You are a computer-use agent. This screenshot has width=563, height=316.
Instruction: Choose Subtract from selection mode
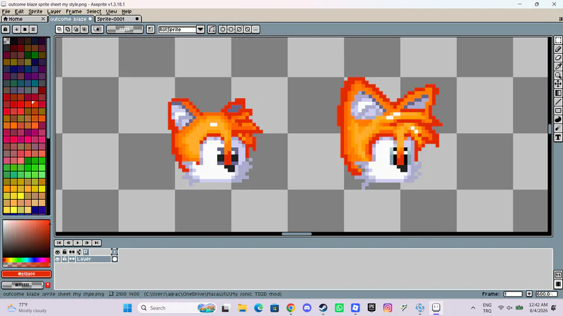tap(76, 29)
